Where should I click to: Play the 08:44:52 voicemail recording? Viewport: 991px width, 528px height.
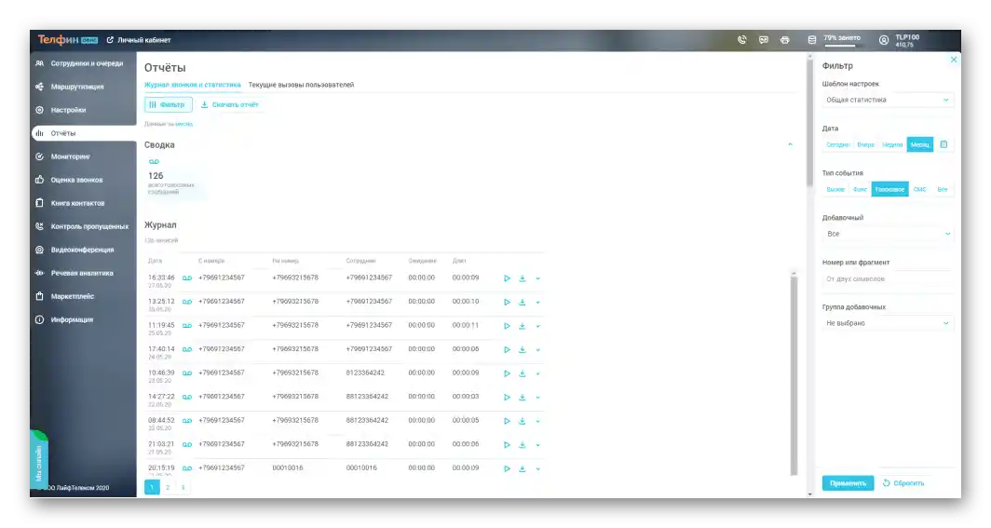point(507,421)
